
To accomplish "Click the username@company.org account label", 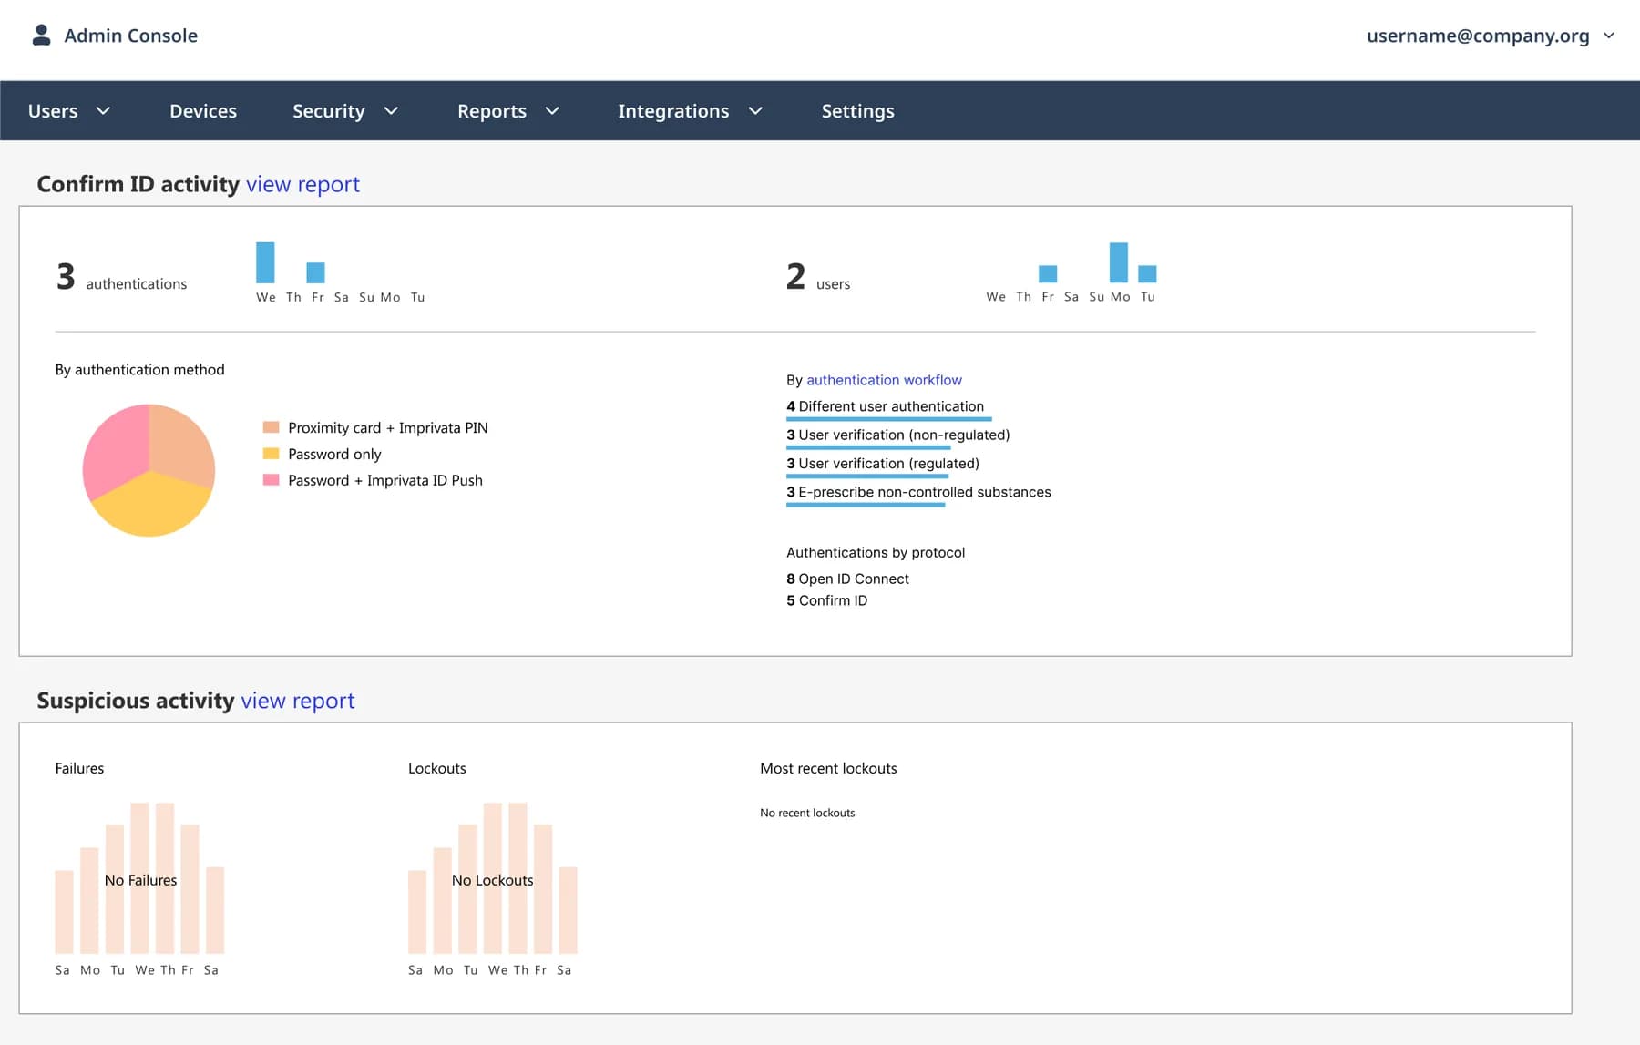I will pos(1478,36).
